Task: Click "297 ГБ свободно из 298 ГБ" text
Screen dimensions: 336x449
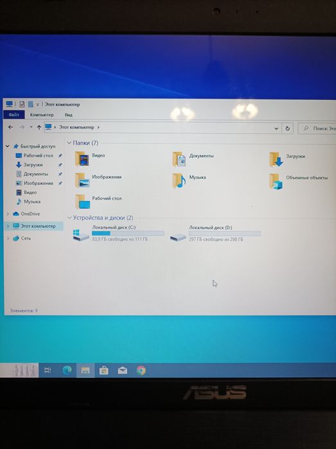Action: [216, 240]
